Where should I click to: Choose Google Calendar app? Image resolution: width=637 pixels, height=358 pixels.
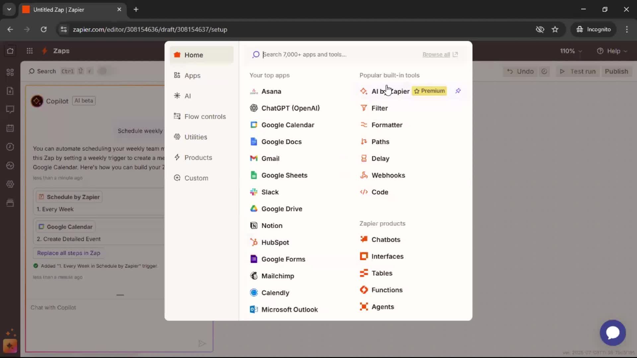click(x=282, y=125)
